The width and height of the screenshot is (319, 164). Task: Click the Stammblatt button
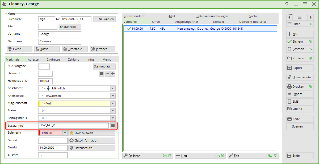[x=104, y=66]
